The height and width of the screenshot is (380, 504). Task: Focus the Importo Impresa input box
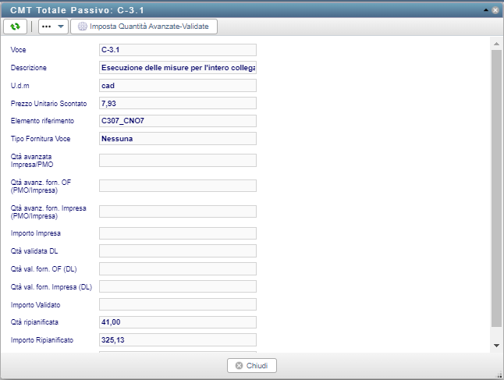click(178, 233)
